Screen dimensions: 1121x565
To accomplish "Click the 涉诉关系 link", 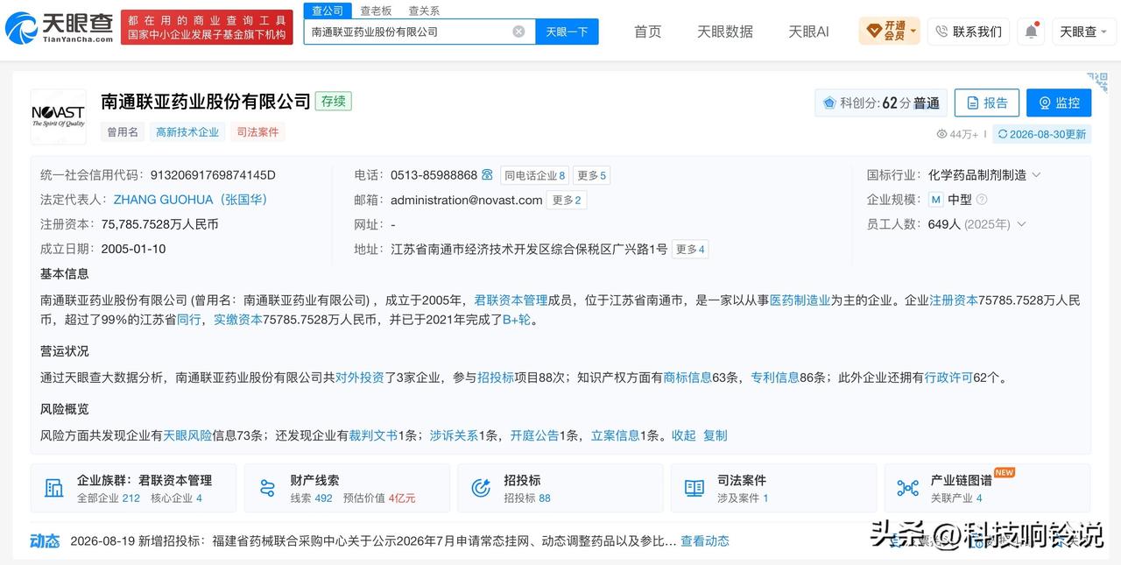I will (x=454, y=435).
